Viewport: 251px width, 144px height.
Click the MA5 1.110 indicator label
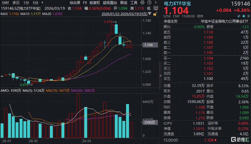click(x=10, y=14)
